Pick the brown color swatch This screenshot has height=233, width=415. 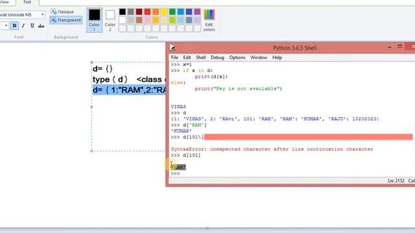139,20
